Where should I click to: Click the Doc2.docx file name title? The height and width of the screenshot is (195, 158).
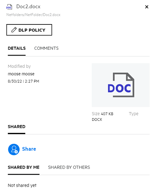(x=28, y=6)
